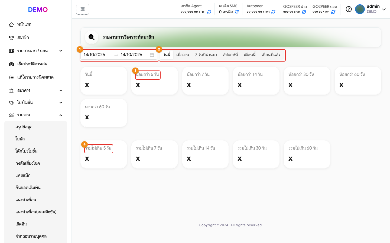Click the DEMO logo
The height and width of the screenshot is (243, 390).
point(38,9)
